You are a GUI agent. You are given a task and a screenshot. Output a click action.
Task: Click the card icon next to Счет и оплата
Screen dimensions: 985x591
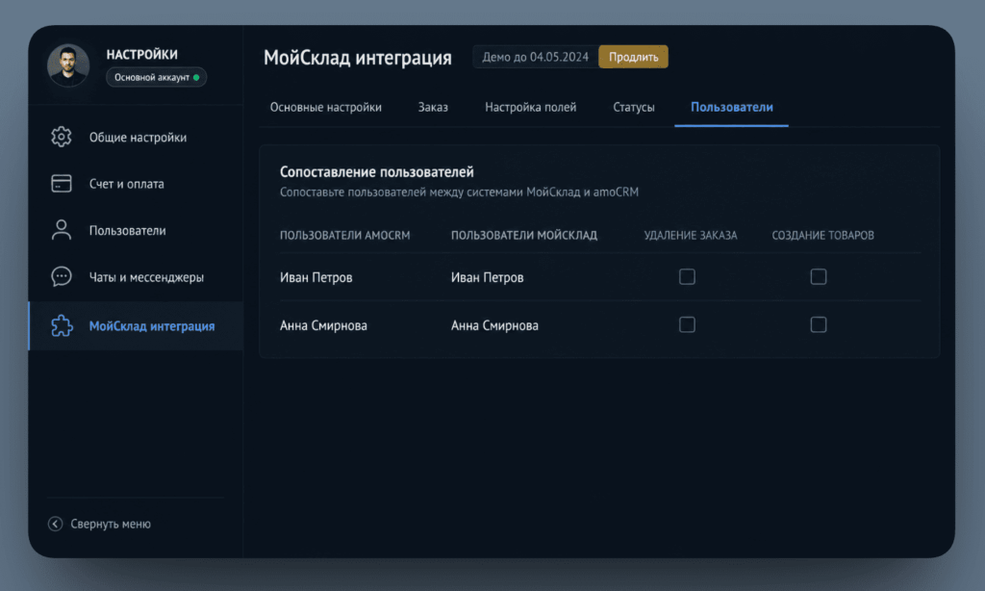61,184
